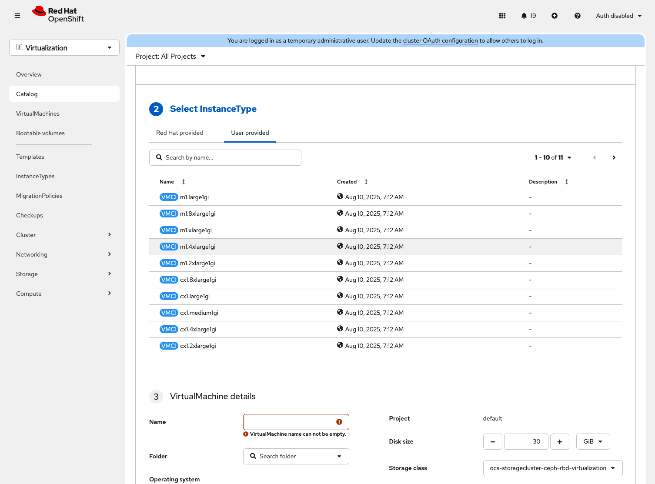Viewport: 655px width, 484px height.
Task: Expand the Storage class dropdown
Action: [552, 468]
